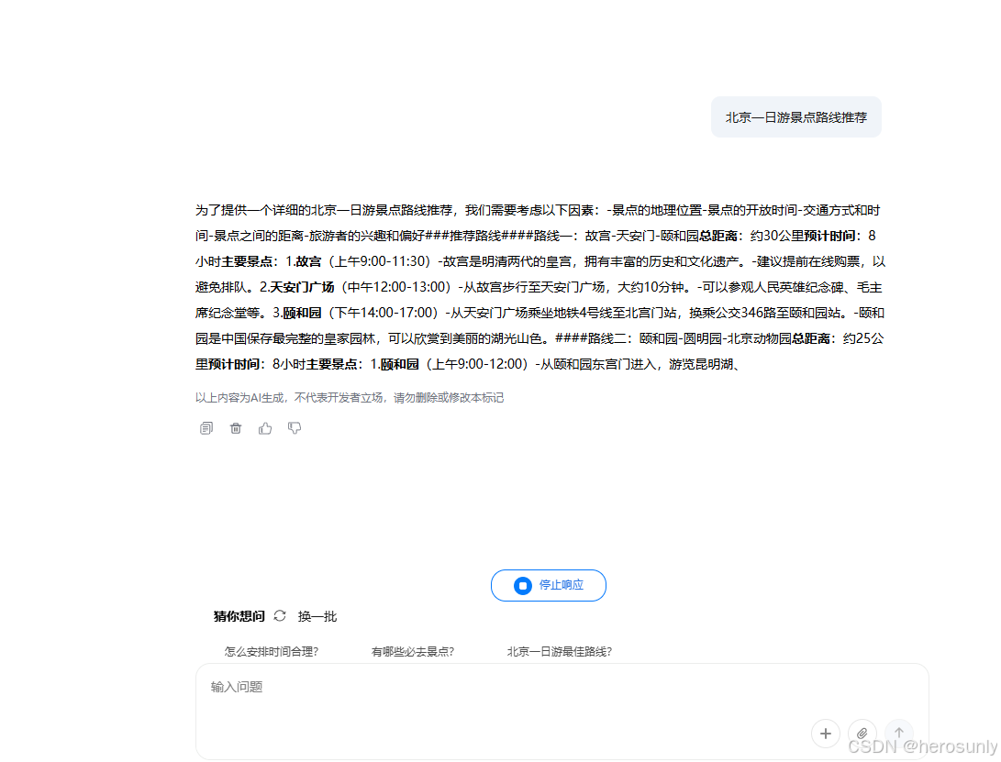
Task: Delete the AI response via trash icon
Action: pyautogui.click(x=236, y=427)
